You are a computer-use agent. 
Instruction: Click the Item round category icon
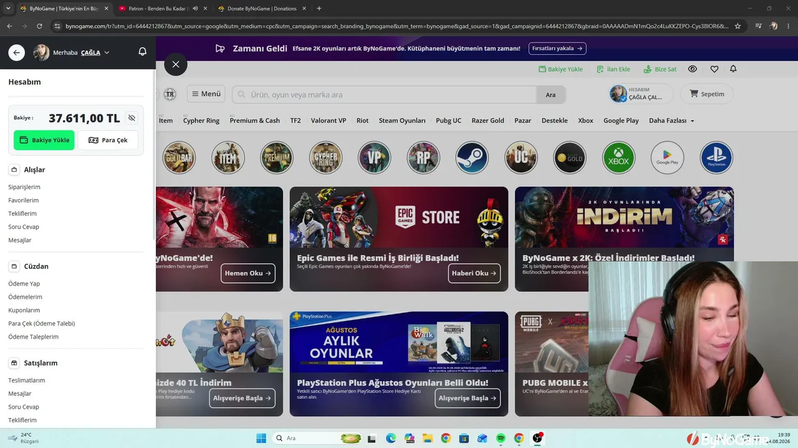pyautogui.click(x=228, y=157)
